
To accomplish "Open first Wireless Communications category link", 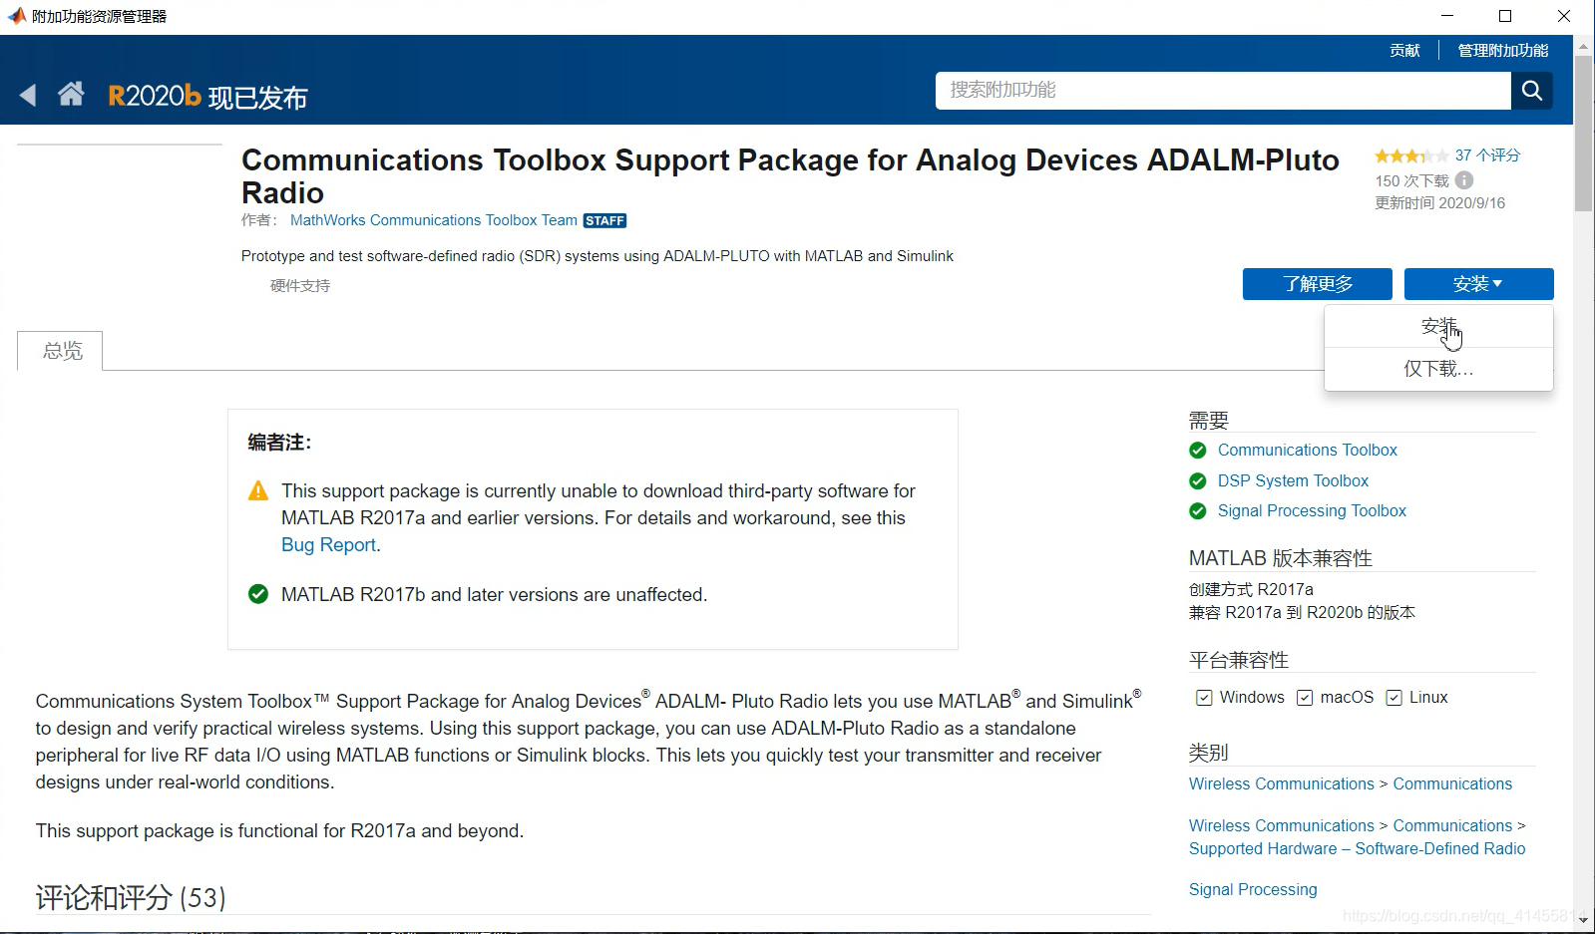I will (x=1281, y=784).
